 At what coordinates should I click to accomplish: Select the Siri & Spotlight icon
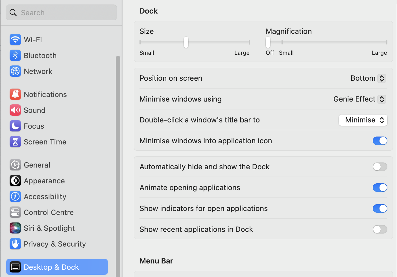click(15, 228)
